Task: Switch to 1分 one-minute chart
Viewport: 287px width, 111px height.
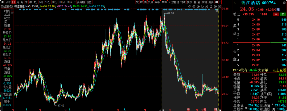Action: pos(36,2)
